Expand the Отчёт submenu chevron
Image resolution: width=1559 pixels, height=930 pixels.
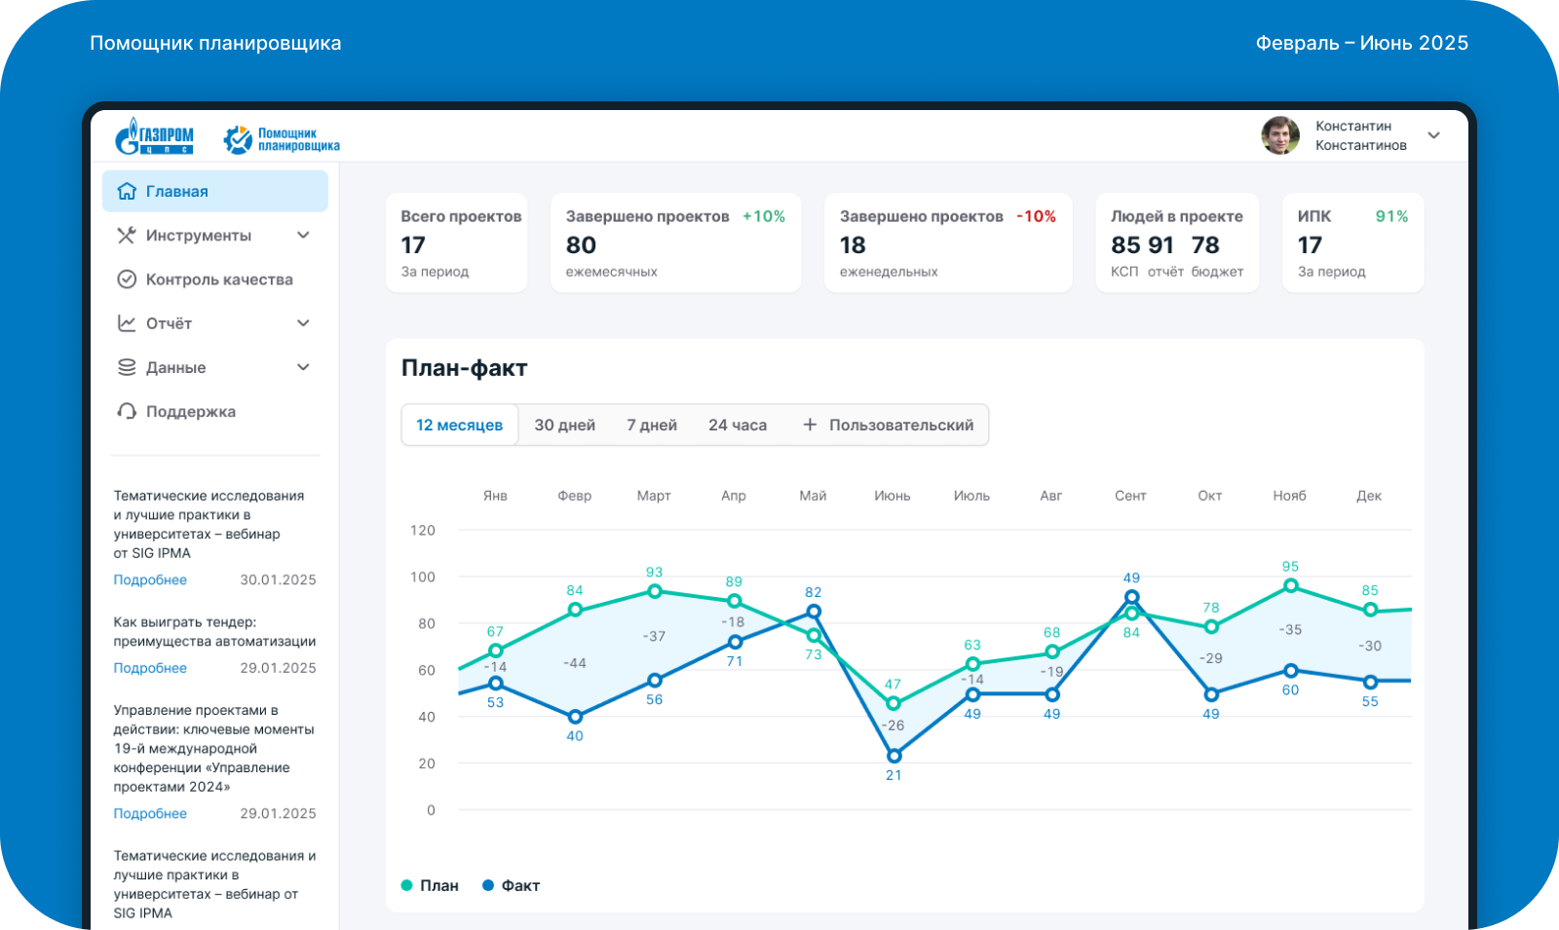[303, 323]
